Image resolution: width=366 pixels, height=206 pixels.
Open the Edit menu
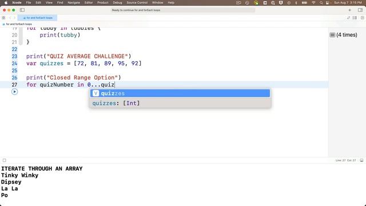click(x=38, y=2)
